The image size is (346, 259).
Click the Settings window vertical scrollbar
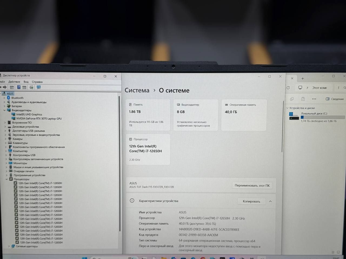pos(283,126)
